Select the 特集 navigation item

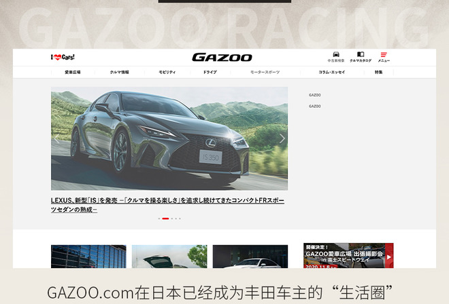pos(378,73)
